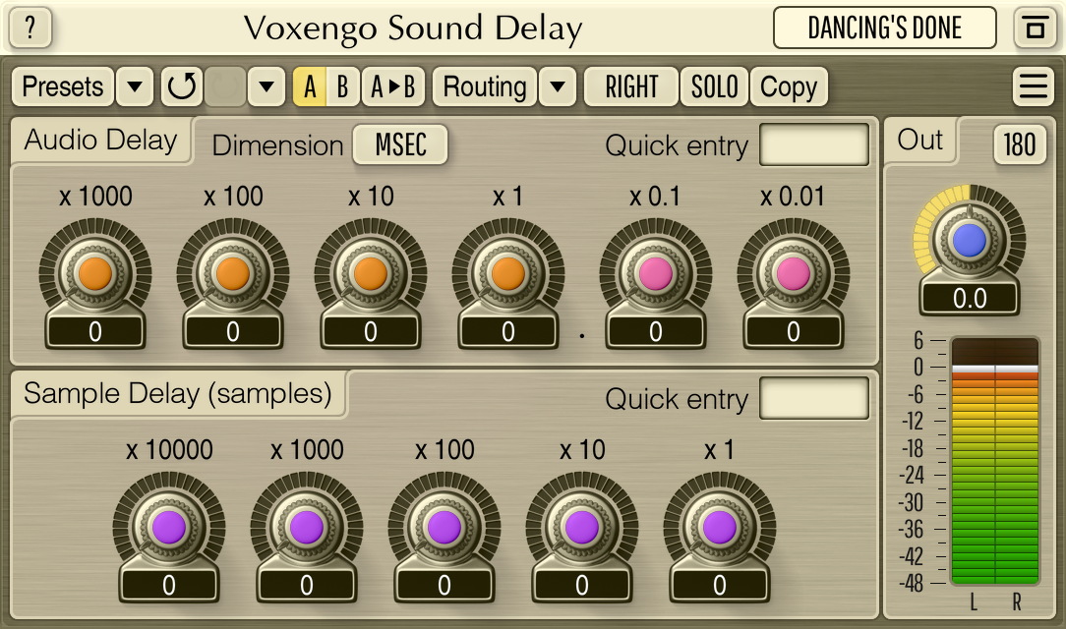Viewport: 1066px width, 629px height.
Task: Open the Presets dropdown arrow
Action: click(x=135, y=86)
